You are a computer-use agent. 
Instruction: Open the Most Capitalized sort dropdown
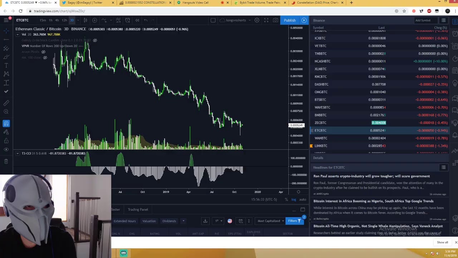click(271, 221)
